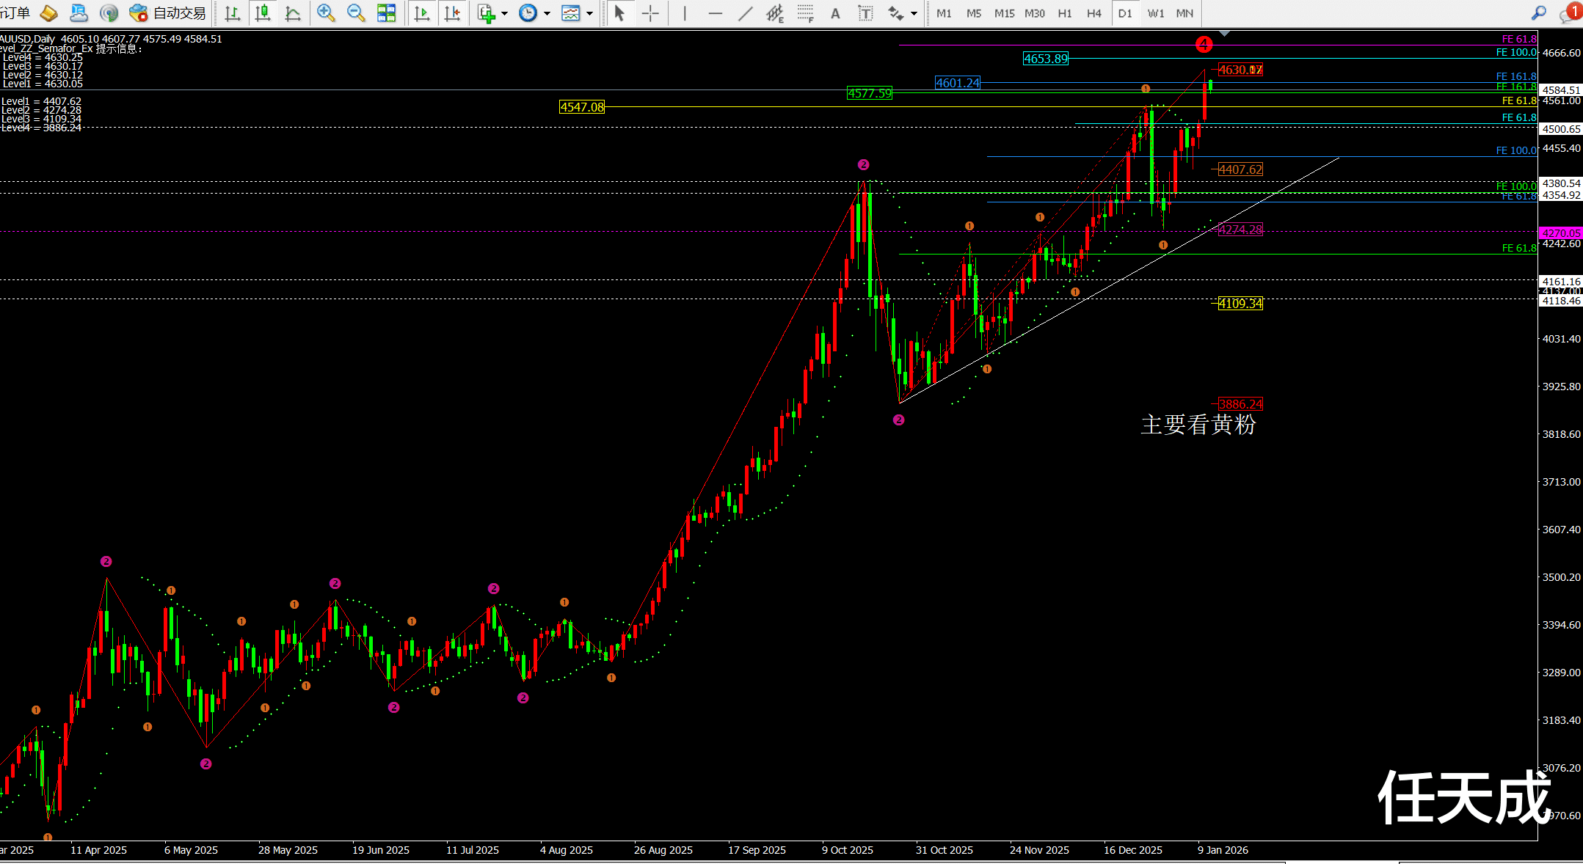Screen dimensions: 1583x864
Task: Open the indicators list dropdown arrow
Action: pos(505,13)
